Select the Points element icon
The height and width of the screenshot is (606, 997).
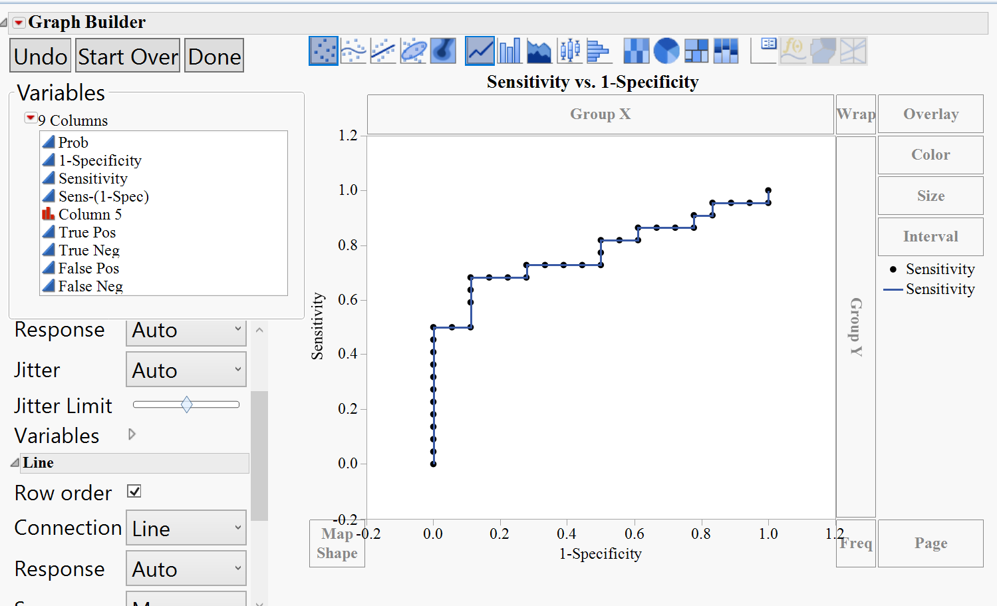[x=324, y=50]
